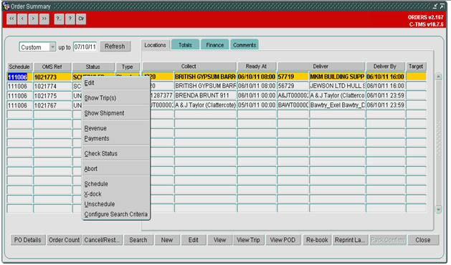
Task: Switch to the Totals tab
Action: pyautogui.click(x=185, y=45)
